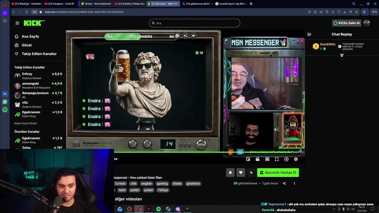This screenshot has width=379, height=213.
Task: Switch to galatasaray taksici X tab
Action: tap(197, 4)
